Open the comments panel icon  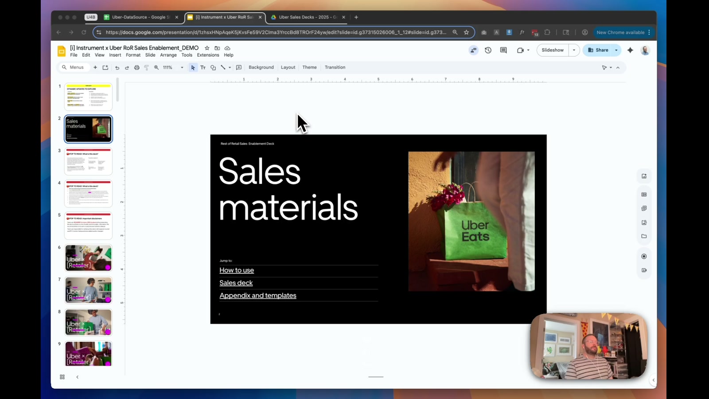click(x=503, y=50)
